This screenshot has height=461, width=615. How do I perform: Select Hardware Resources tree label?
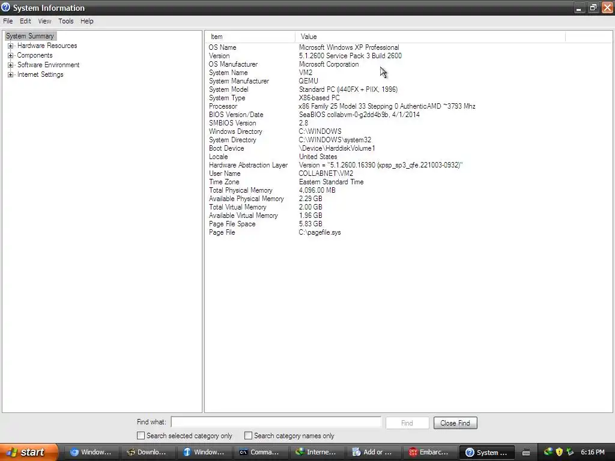(x=47, y=46)
